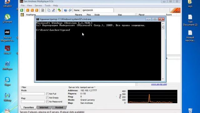Enable the No Password checkbox
This screenshot has height=113, width=200.
click(x=47, y=102)
